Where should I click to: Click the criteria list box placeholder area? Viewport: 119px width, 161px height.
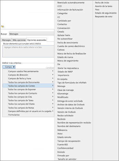(28, 51)
